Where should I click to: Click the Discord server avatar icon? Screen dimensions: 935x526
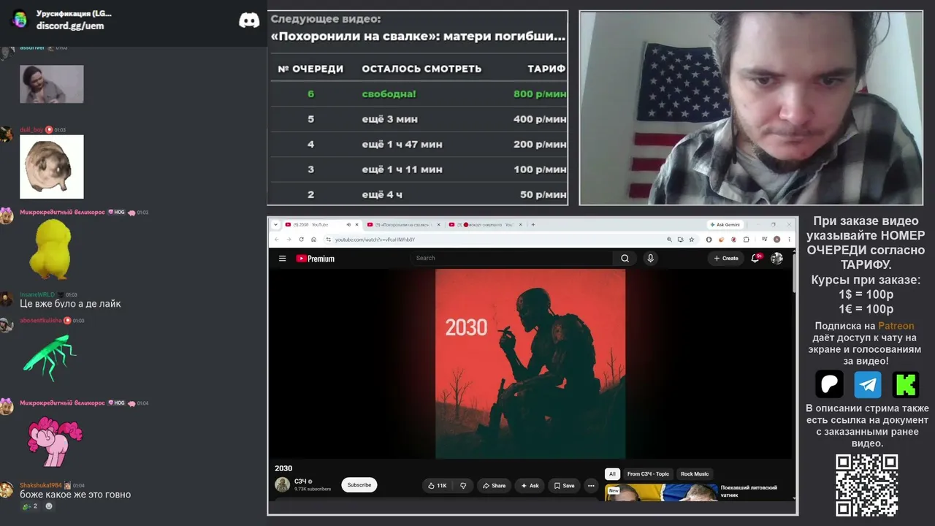[20, 20]
